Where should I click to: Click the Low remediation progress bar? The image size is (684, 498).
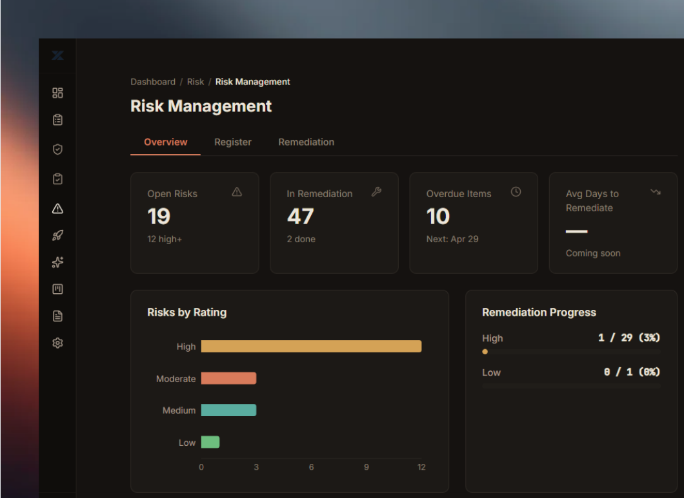[x=571, y=386]
